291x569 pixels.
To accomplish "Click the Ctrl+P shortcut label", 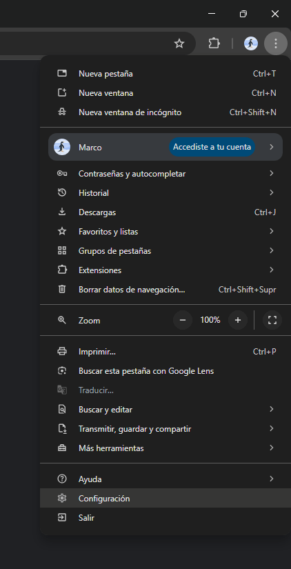I will [265, 351].
